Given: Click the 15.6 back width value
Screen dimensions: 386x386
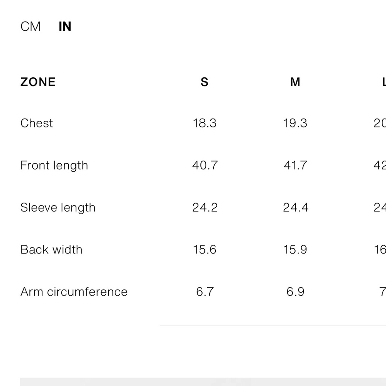Looking at the screenshot, I should [x=205, y=249].
